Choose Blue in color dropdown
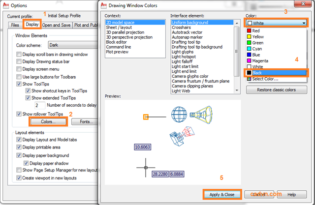The width and height of the screenshot is (315, 205). (x=277, y=55)
